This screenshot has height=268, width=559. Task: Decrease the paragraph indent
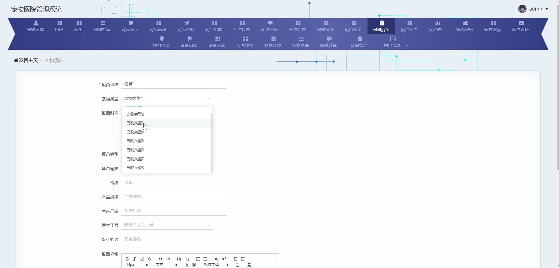235,259
